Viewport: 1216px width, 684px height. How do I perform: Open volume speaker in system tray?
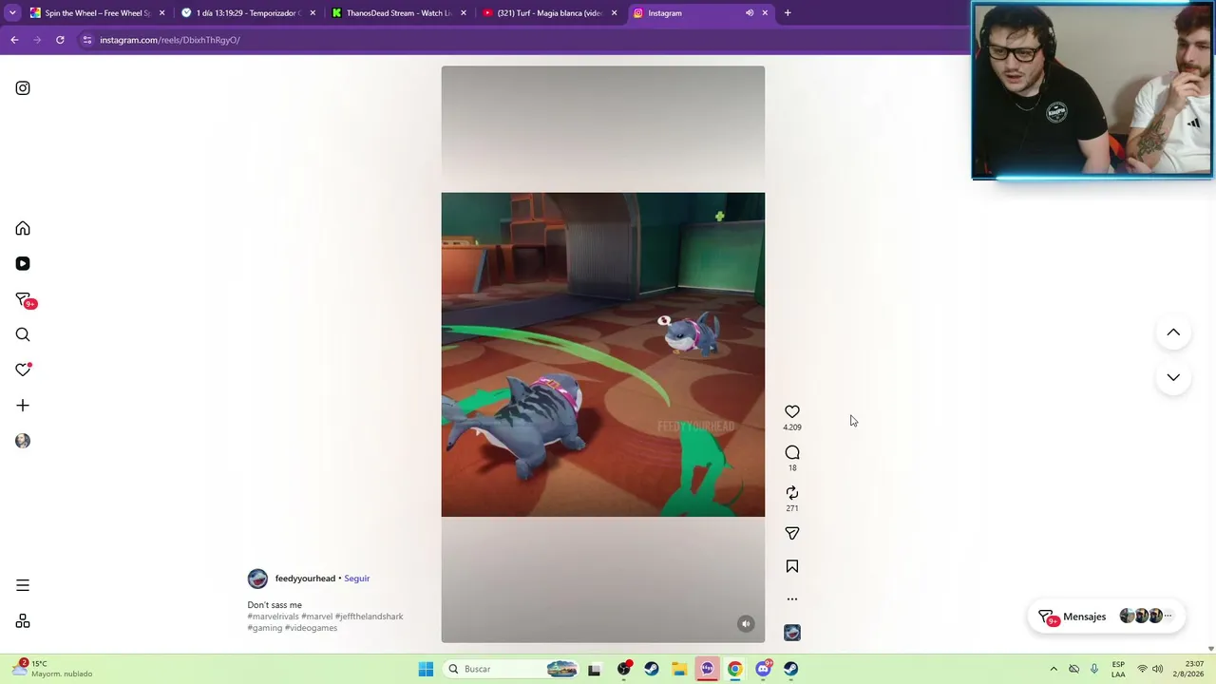tap(1157, 669)
